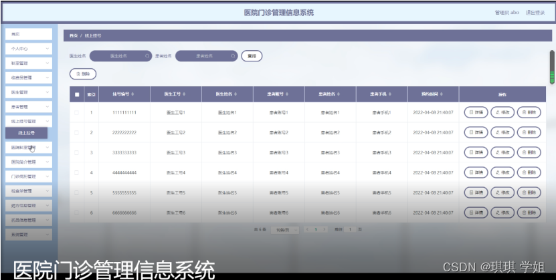This screenshot has height=280, width=556.
Task: Open 详情 for row 2222222222
Action: [x=476, y=132]
